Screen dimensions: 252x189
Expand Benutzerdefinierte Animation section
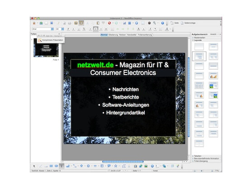pos(206,159)
